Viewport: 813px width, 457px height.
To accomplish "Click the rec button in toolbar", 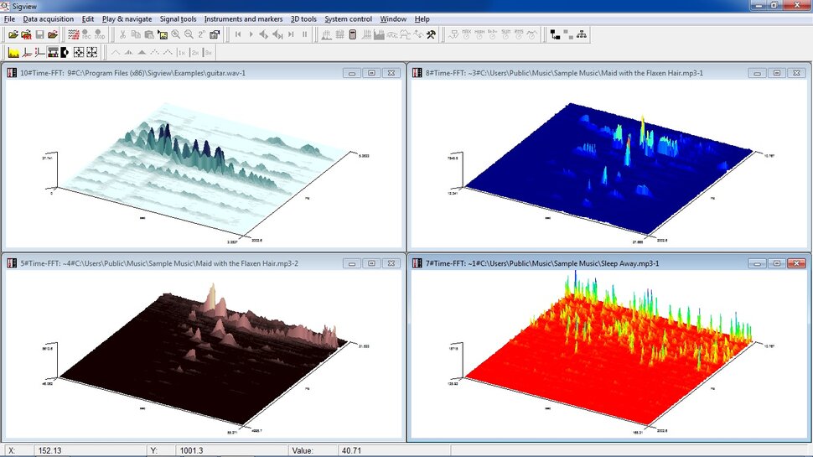I will [x=86, y=34].
